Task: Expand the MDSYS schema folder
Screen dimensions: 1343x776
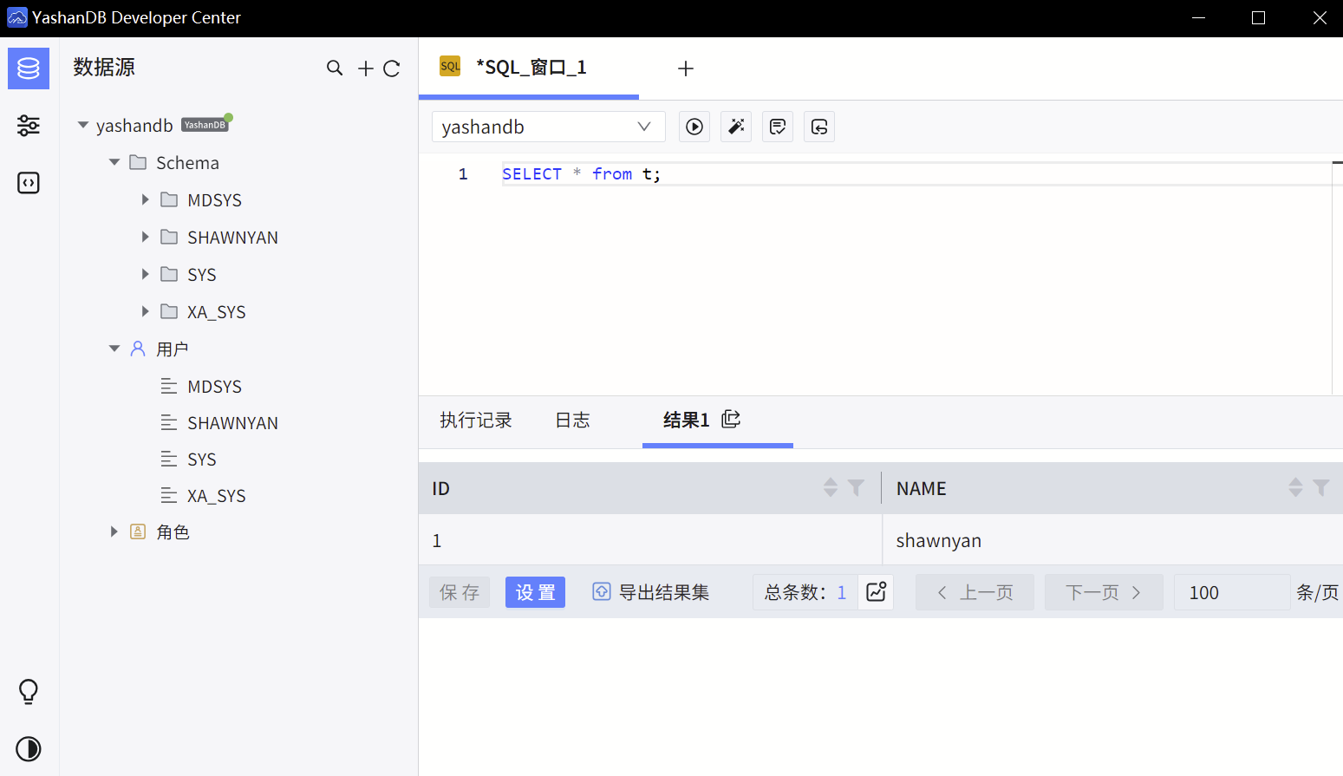Action: 146,199
